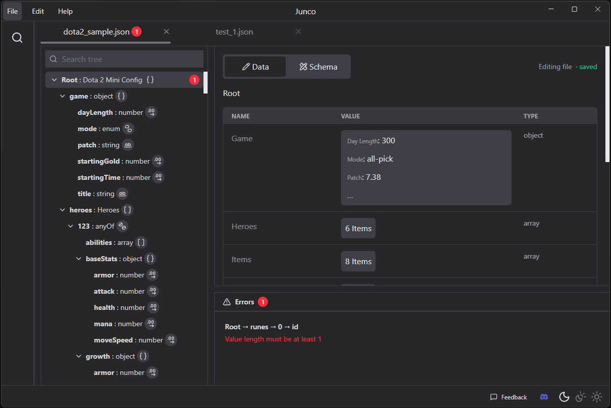Viewport: 611px width, 408px height.
Task: Click the anyOf type icon beside 123
Action: (122, 226)
